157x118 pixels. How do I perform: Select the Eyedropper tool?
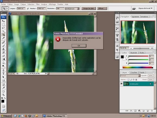3,88
